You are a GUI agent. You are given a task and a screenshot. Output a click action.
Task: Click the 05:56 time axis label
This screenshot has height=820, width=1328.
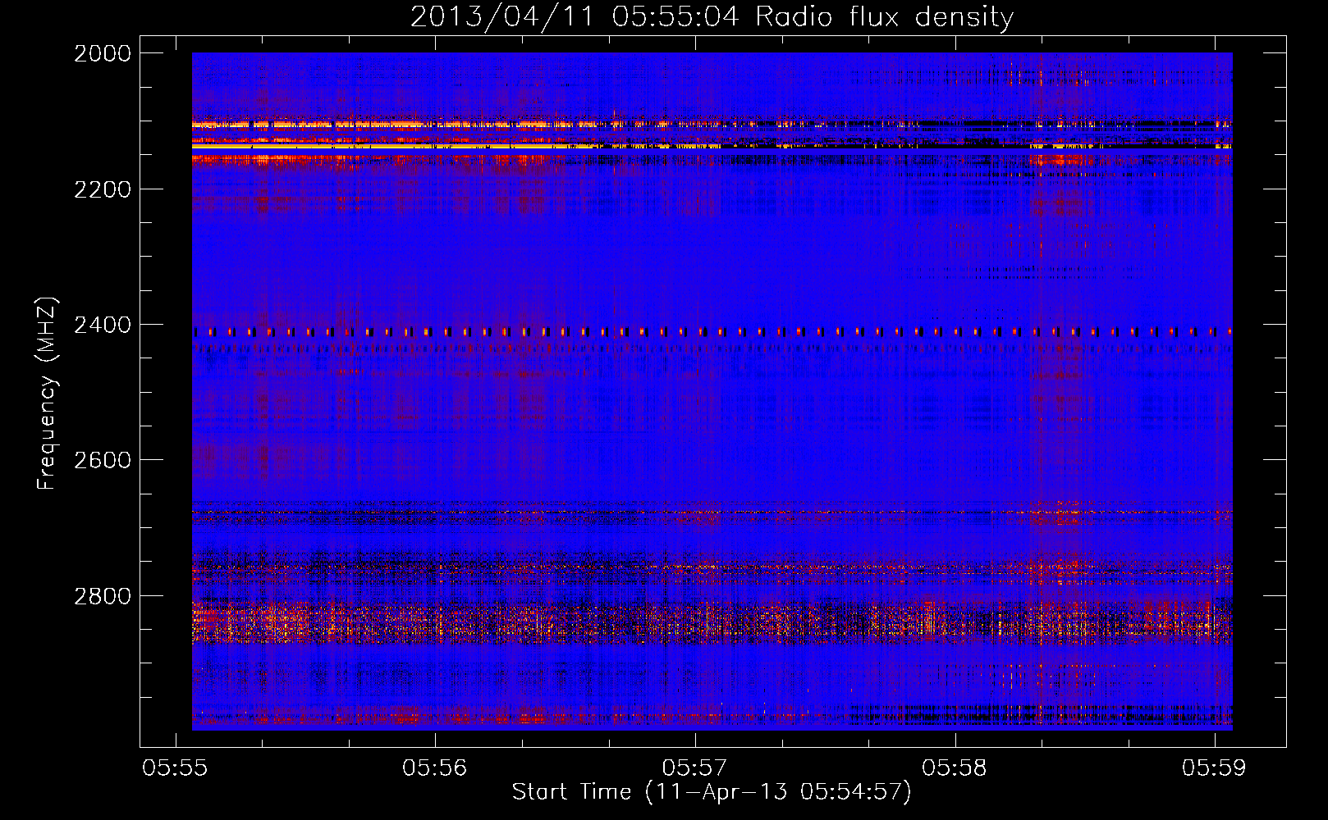coord(435,768)
